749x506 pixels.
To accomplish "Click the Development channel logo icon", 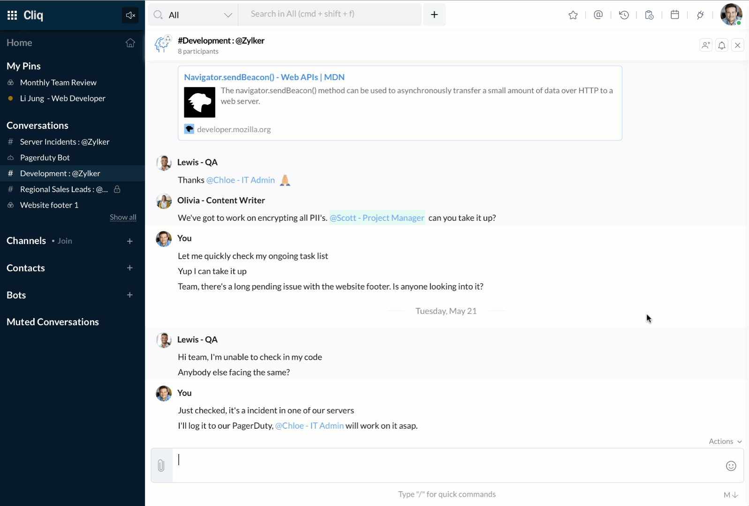I will coord(163,44).
